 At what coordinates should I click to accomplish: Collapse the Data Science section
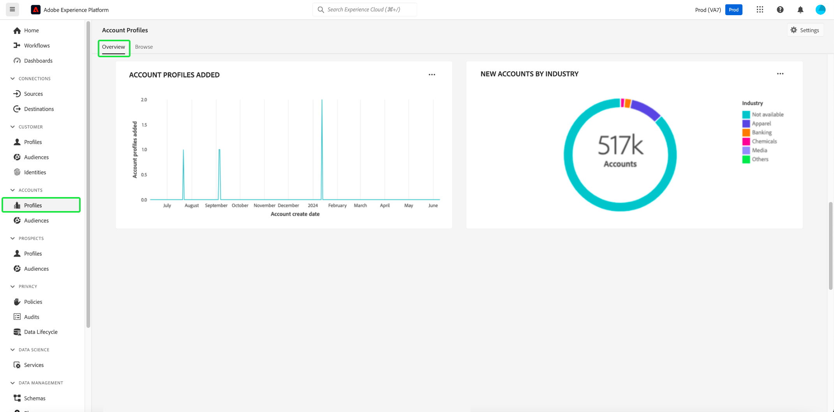(x=12, y=350)
